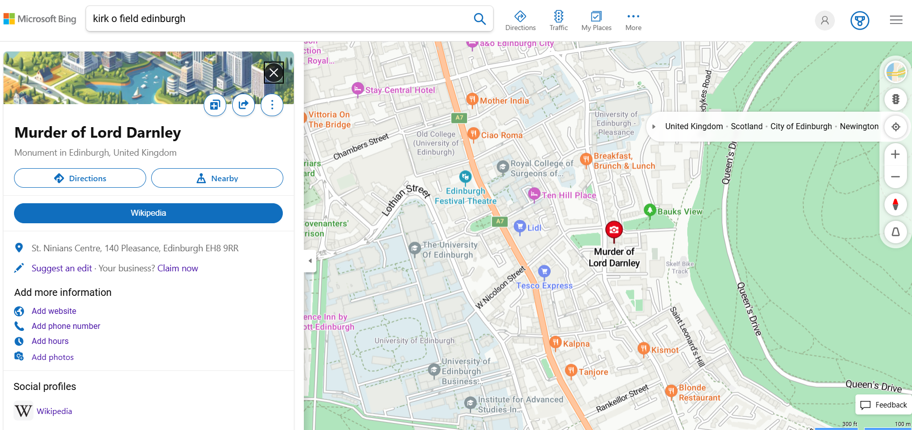The height and width of the screenshot is (430, 912).
Task: Click Add photos link
Action: (x=53, y=357)
